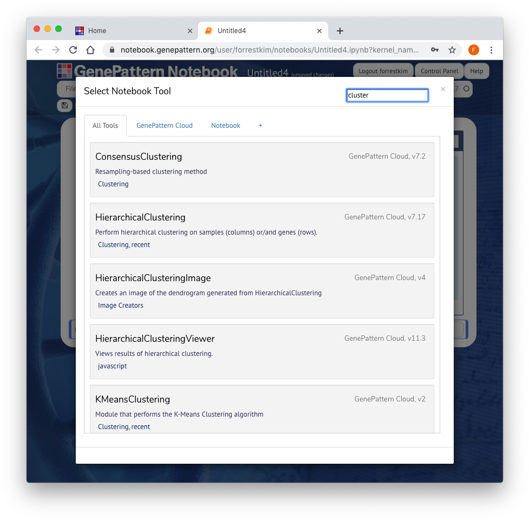Choose the HierarchicalClusteringImage tool
The image size is (529, 519).
262,291
